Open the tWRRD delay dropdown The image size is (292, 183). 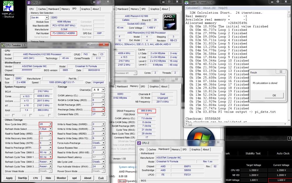103,124
